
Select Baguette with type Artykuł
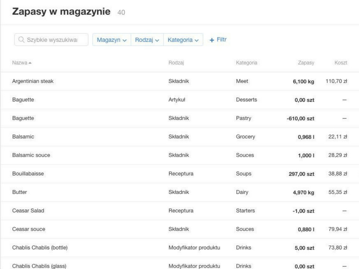179,100
